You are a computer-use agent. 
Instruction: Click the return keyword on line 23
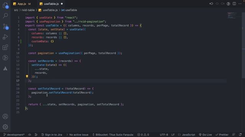coord(33,104)
